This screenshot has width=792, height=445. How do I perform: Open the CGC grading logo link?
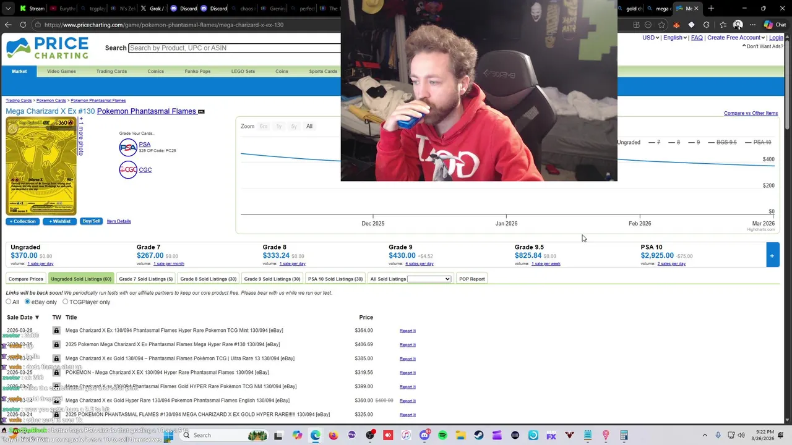(128, 169)
